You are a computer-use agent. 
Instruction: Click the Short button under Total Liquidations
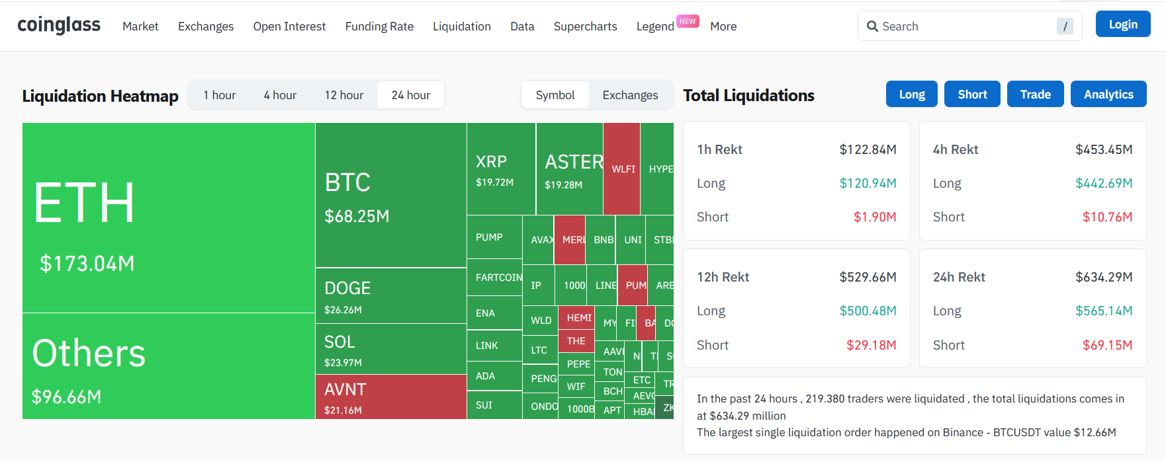click(x=971, y=95)
